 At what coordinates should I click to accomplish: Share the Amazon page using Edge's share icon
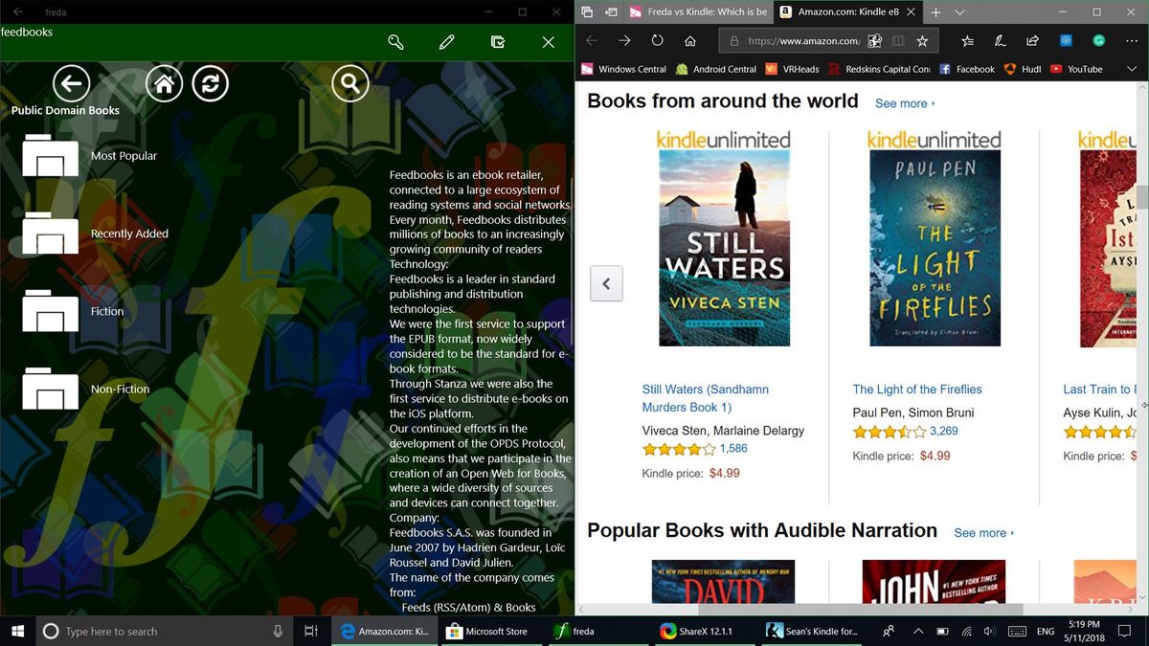tap(1032, 40)
